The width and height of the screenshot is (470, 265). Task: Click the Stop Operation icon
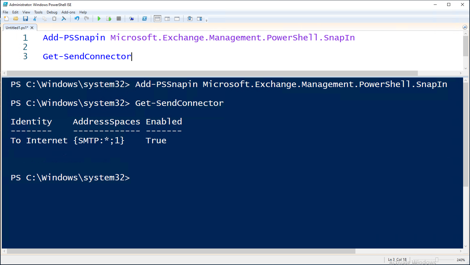click(118, 18)
